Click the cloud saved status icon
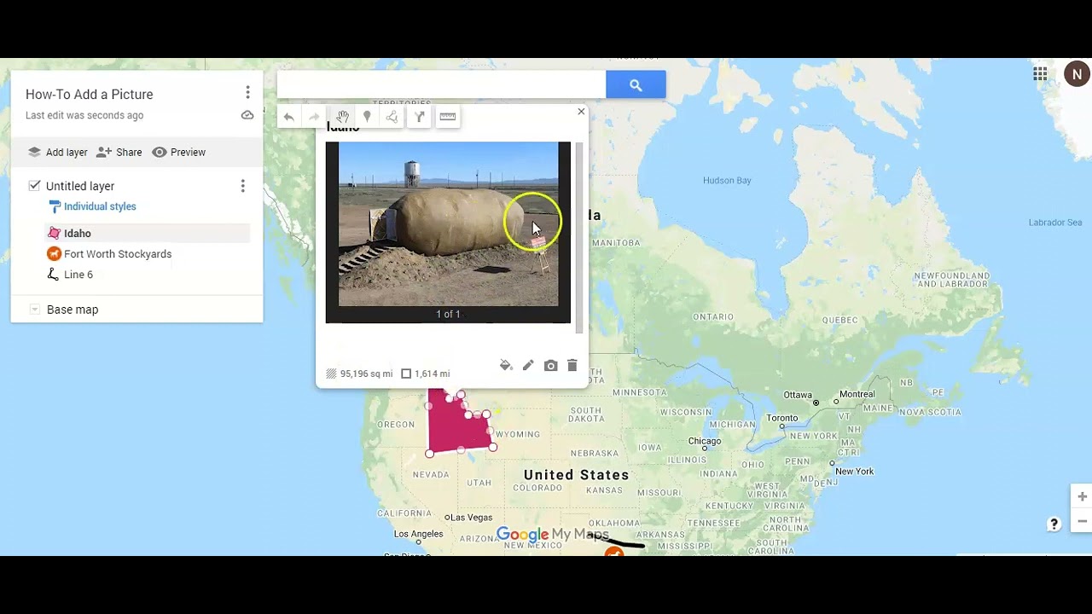Screen dimensions: 1092x614 tap(247, 115)
